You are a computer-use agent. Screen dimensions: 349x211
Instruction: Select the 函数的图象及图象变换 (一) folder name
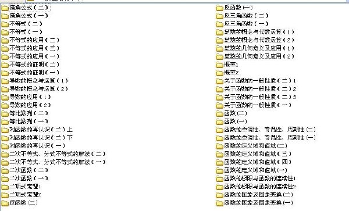pos(258,202)
